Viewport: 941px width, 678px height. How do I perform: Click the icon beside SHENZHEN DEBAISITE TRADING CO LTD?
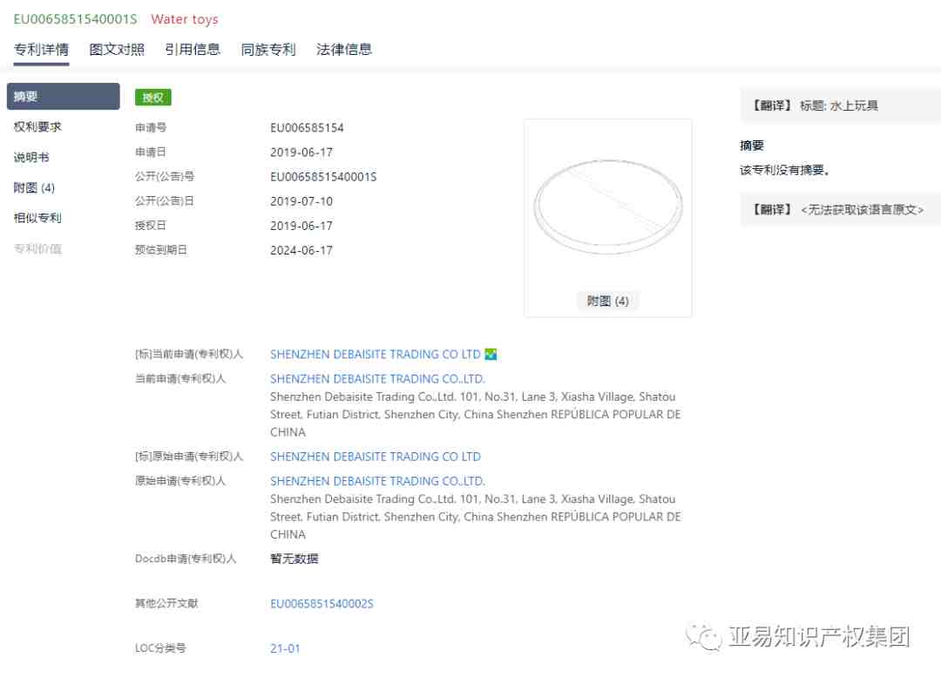[491, 354]
